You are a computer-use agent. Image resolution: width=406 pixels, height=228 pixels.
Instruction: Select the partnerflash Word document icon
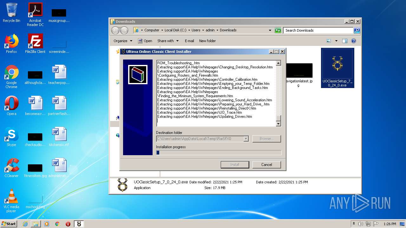[59, 106]
